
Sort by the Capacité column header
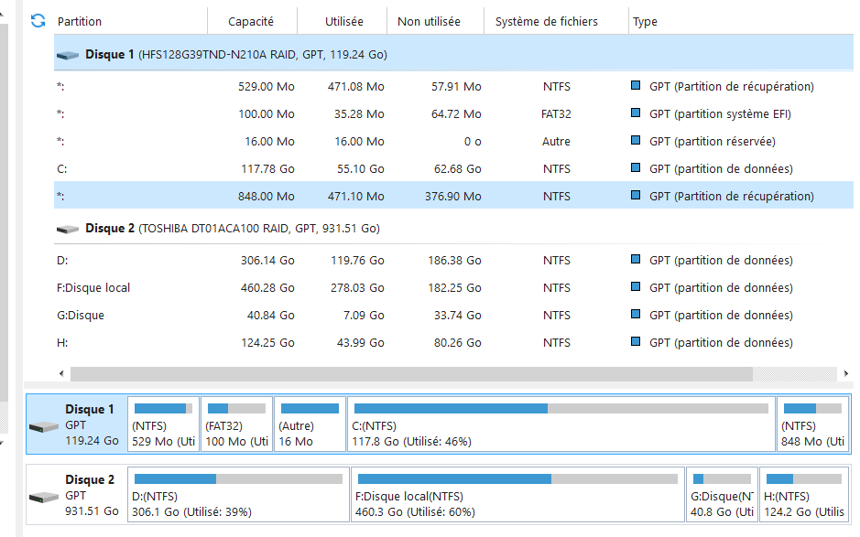click(252, 21)
